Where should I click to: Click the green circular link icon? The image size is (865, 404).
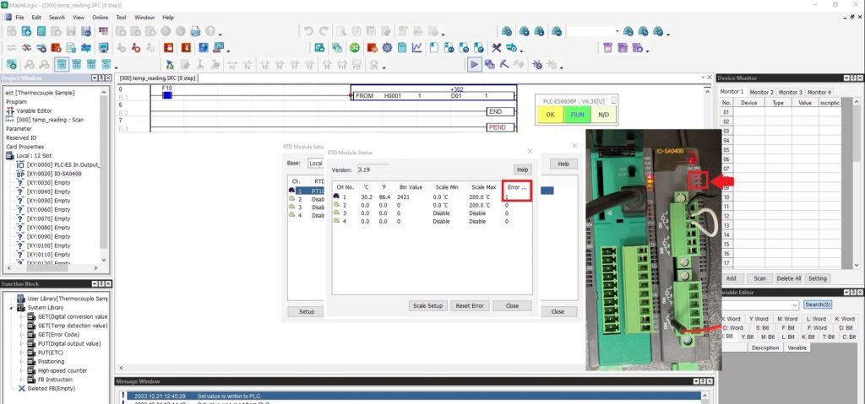(354, 48)
